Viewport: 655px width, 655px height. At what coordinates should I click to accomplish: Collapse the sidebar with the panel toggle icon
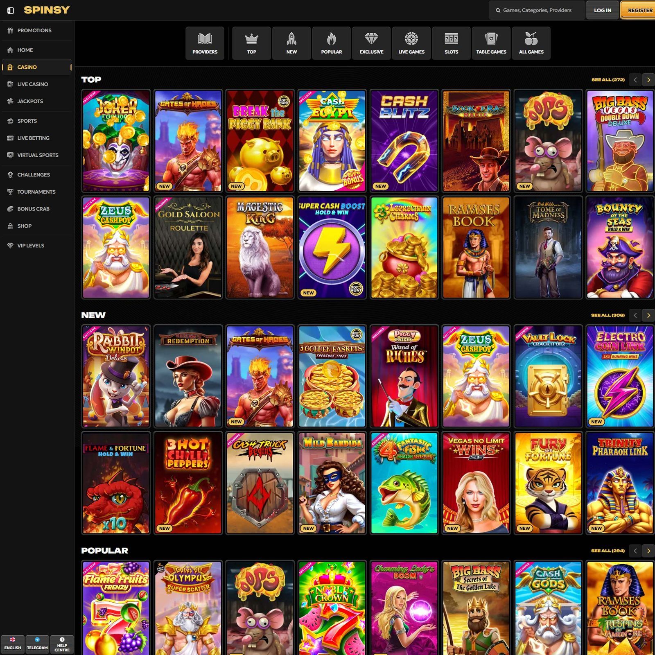coord(11,10)
